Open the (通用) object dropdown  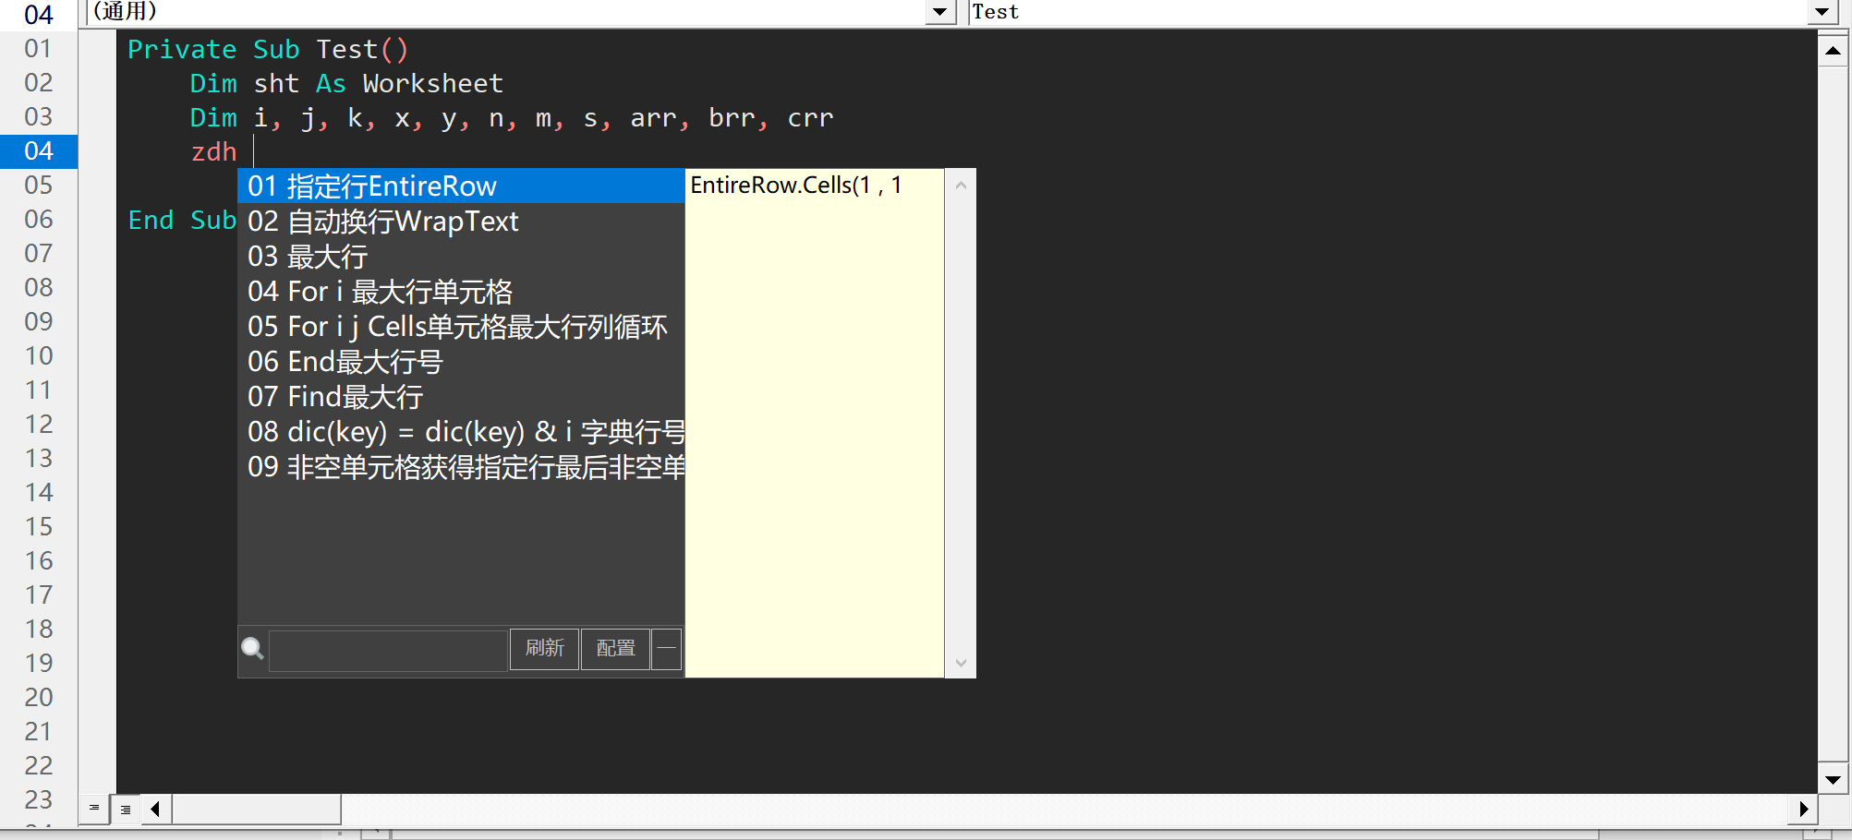939,12
